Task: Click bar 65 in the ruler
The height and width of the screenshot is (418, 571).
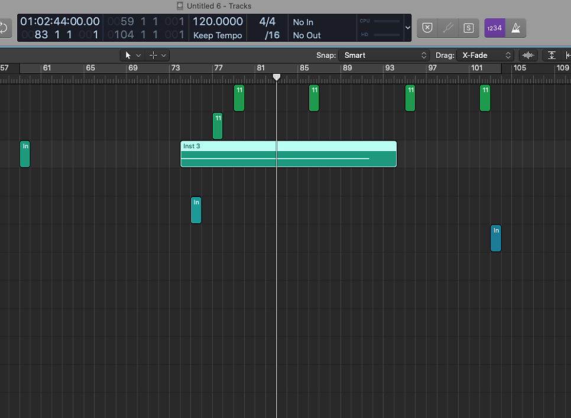Action: click(90, 68)
